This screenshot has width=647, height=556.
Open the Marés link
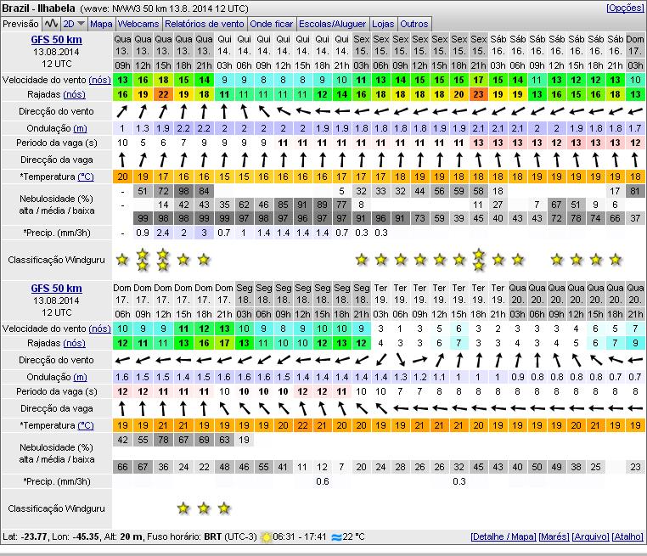(x=554, y=536)
